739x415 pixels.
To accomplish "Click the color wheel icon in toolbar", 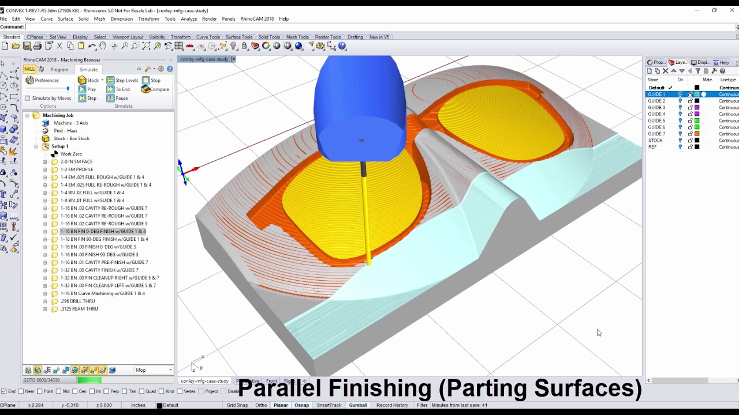I will coord(266,46).
